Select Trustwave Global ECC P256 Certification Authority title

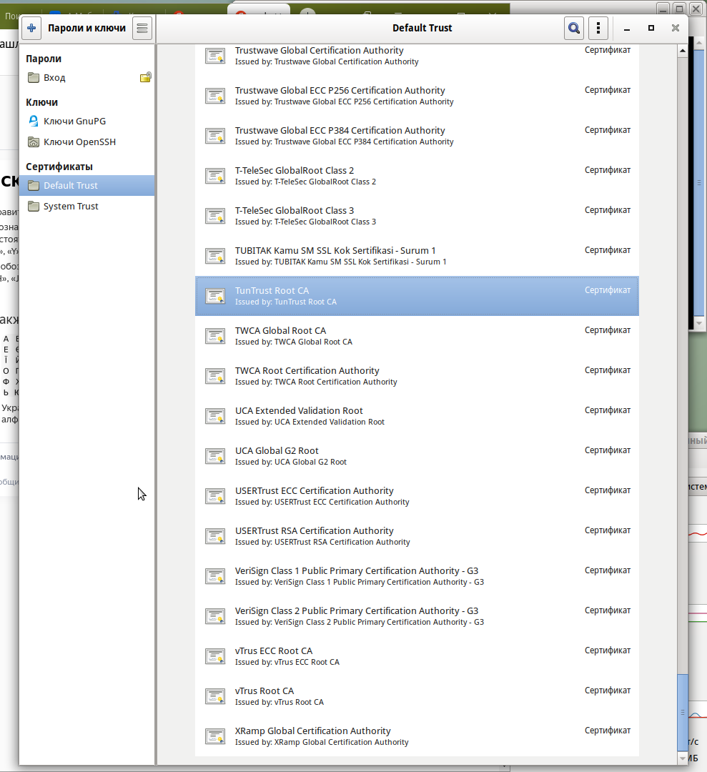pos(340,91)
